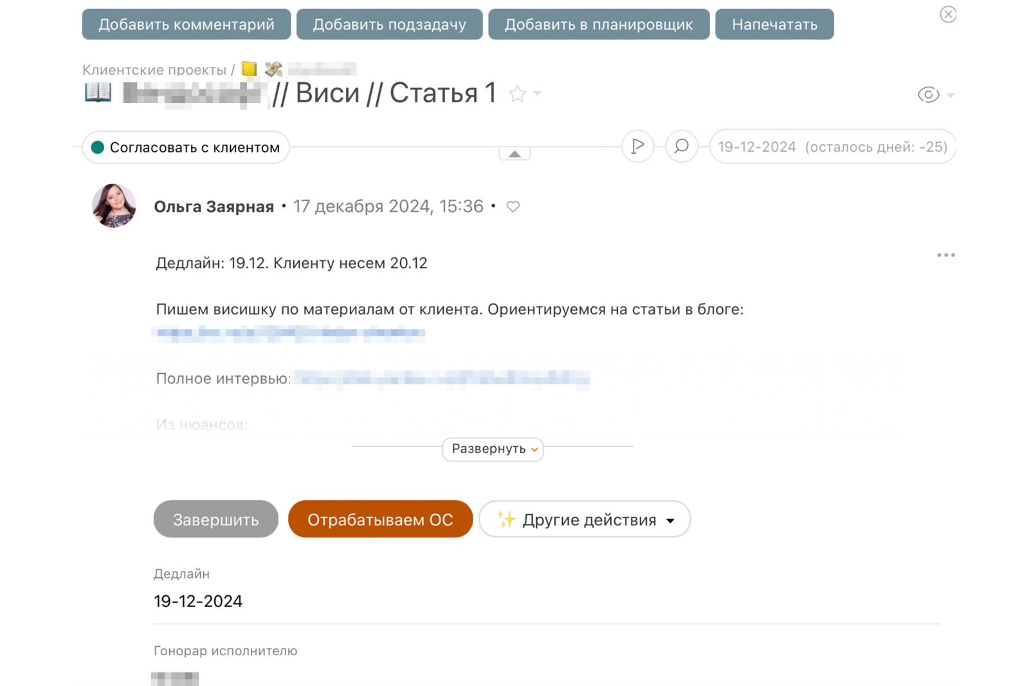The image size is (1029, 686).
Task: Click the blurred project name in the breadcrumb
Action: pos(322,69)
